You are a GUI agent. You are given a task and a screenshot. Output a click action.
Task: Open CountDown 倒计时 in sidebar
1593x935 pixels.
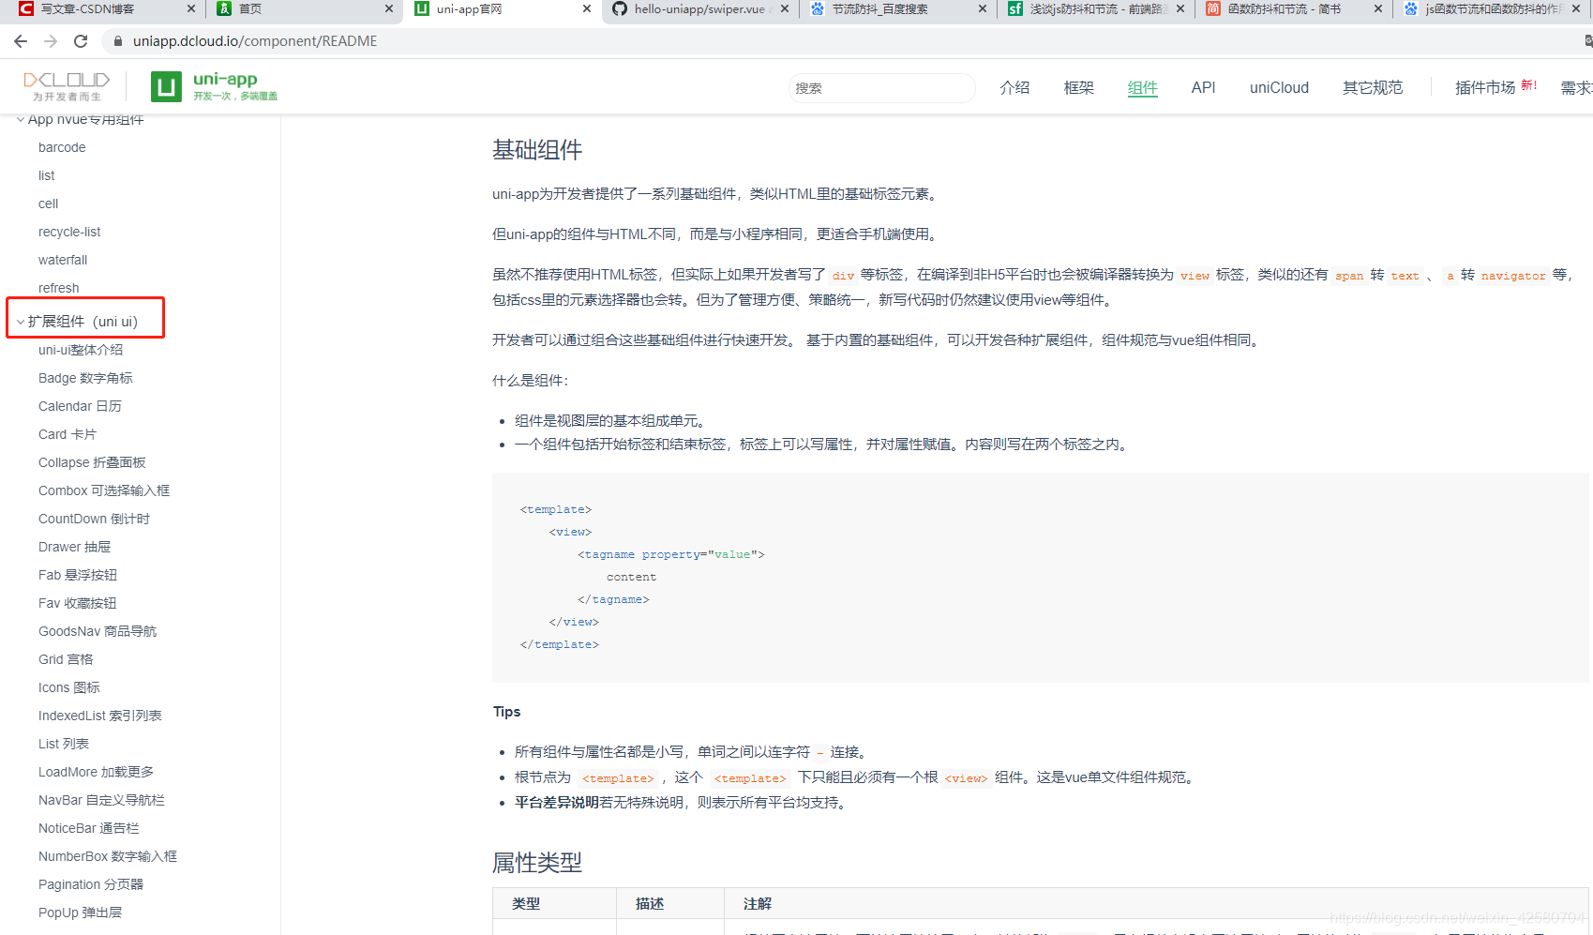point(94,519)
